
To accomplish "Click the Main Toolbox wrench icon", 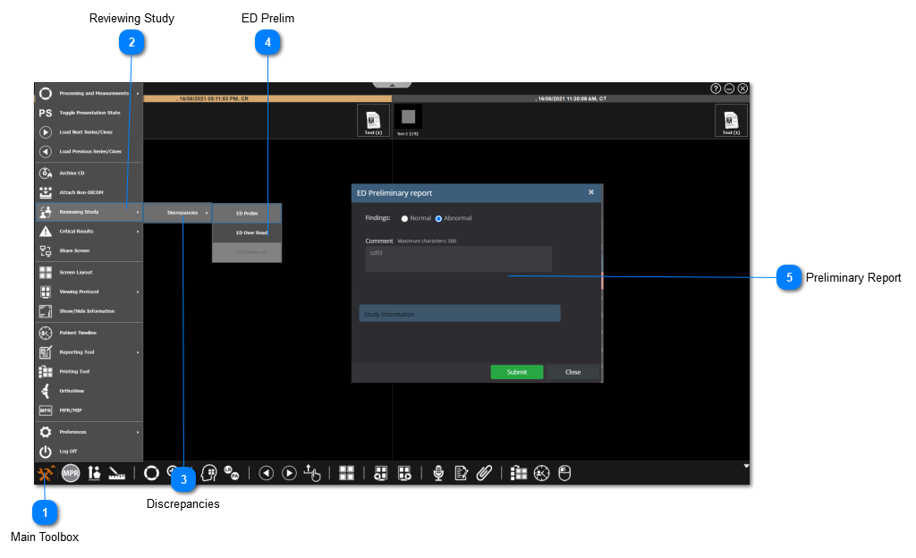I will (47, 473).
